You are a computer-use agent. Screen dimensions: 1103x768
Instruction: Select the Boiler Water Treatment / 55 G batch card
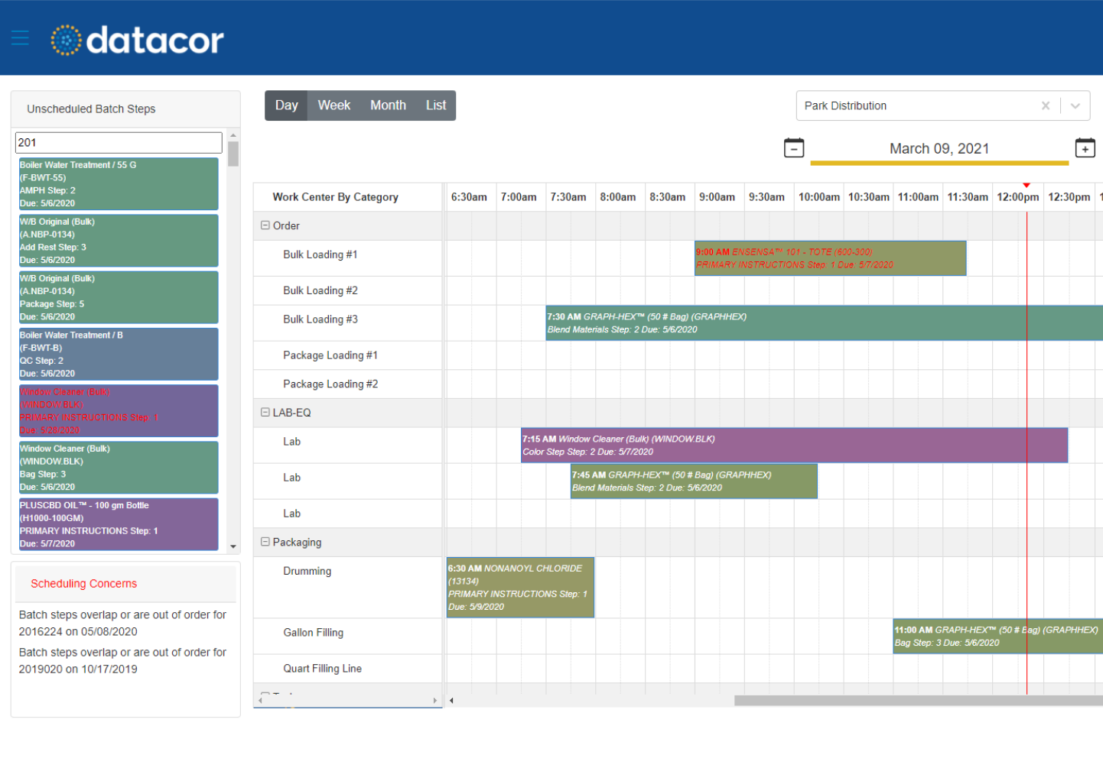(x=119, y=183)
